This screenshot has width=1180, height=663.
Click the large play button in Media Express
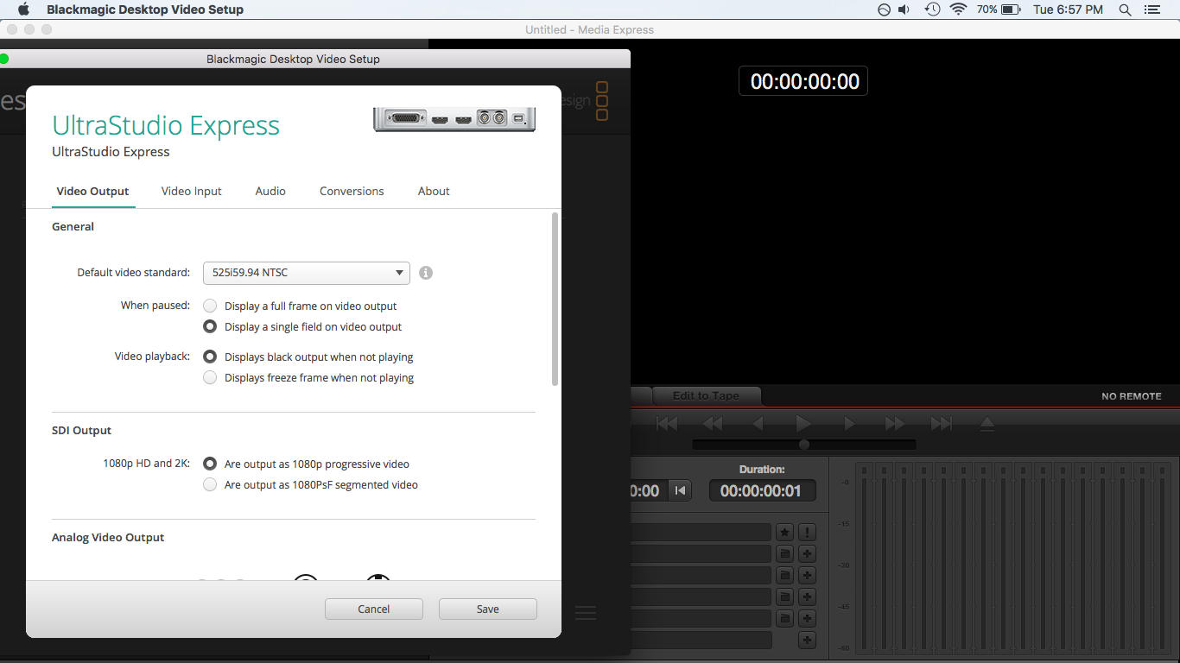tap(803, 424)
